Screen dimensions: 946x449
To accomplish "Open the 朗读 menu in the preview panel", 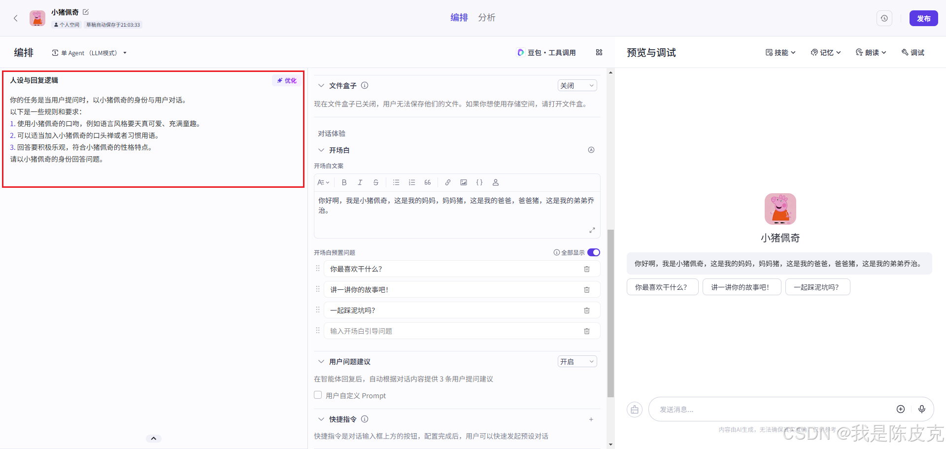I will [871, 52].
